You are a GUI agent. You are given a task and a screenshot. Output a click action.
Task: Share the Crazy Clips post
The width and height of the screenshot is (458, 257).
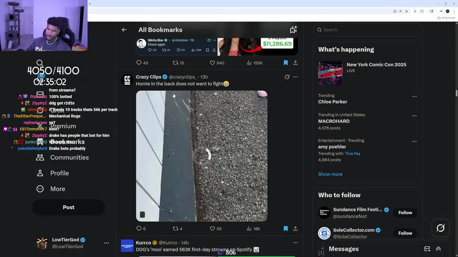pyautogui.click(x=295, y=228)
